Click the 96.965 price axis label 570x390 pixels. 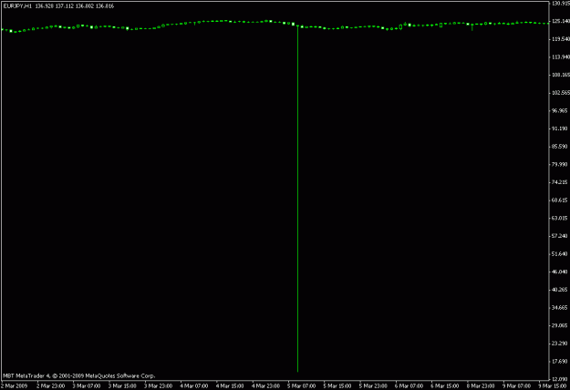click(561, 111)
